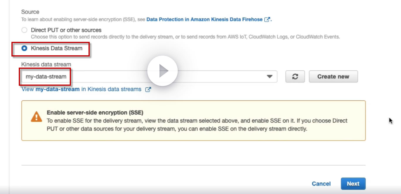Screen dimensions: 401x194
Task: Open View my-data-stream in Kinesis data streams
Action: [81, 89]
